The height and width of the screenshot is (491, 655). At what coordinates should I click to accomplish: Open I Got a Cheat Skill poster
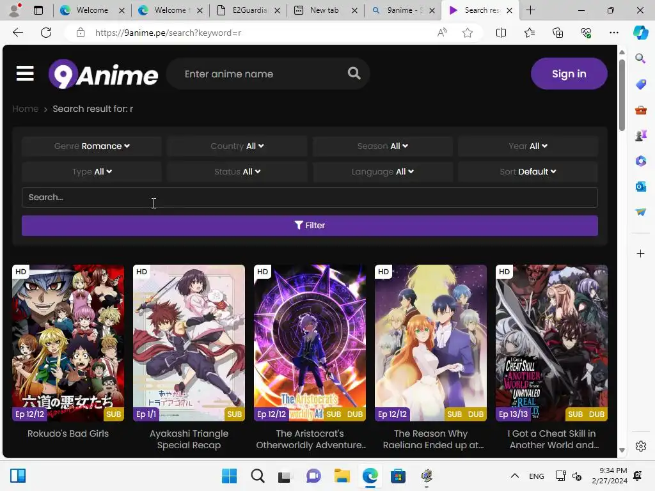click(551, 343)
